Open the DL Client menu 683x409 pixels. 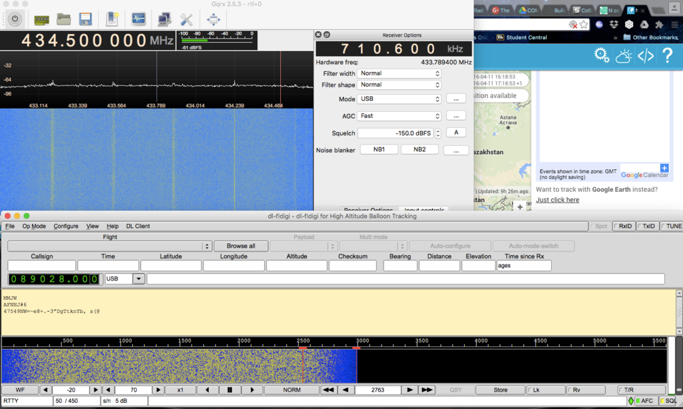138,226
